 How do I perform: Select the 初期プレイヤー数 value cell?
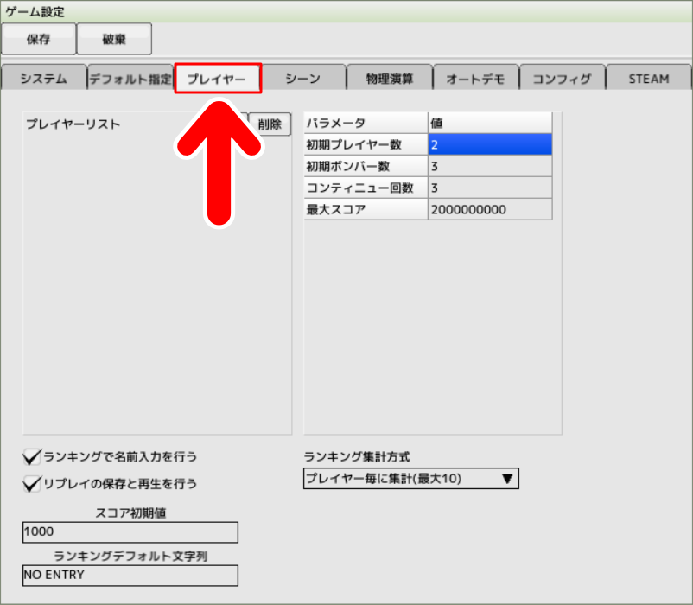tap(489, 143)
